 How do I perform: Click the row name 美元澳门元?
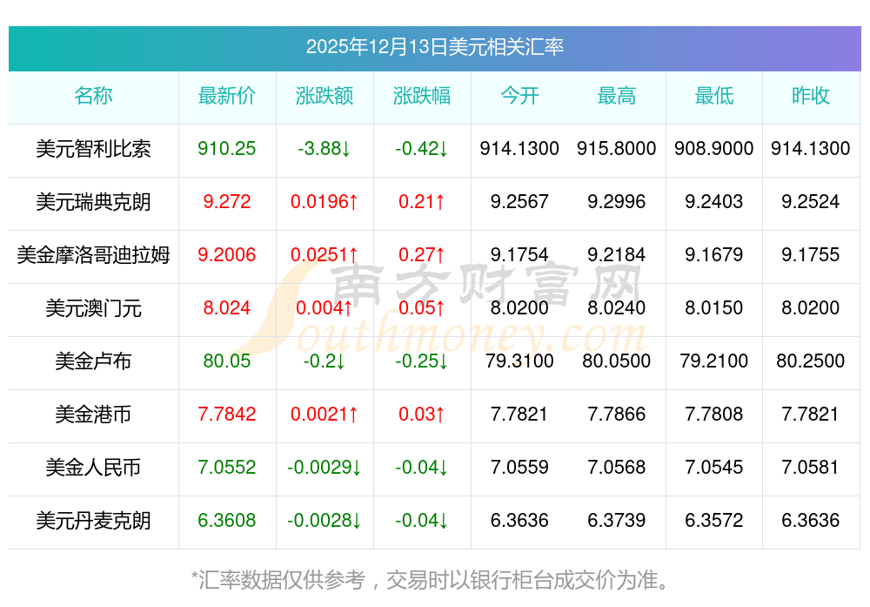point(93,308)
